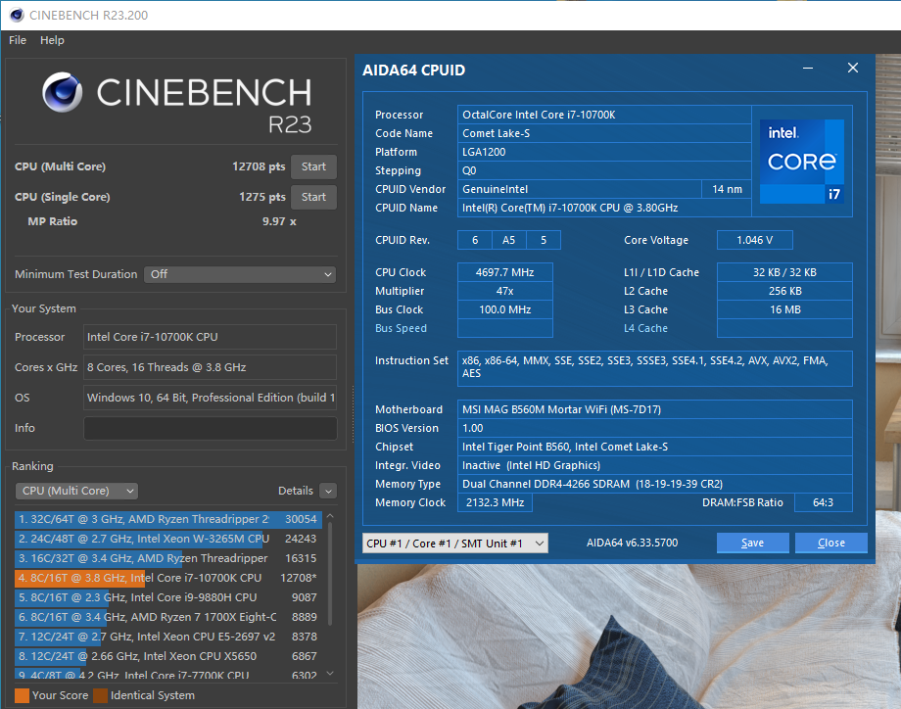
Task: Click the Dual Channel DDR4-4266 SDRAM value
Action: (x=655, y=484)
